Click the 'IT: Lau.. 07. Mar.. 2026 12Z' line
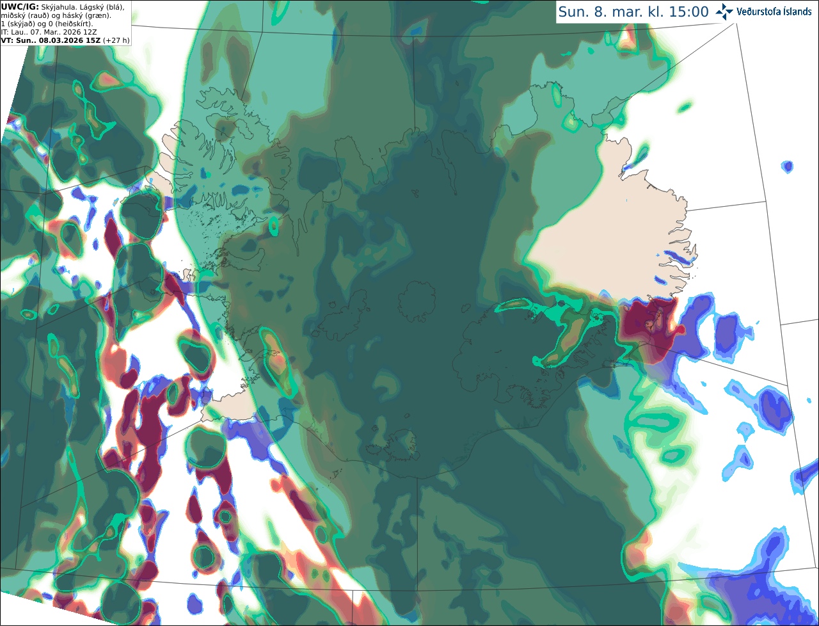The height and width of the screenshot is (626, 819). point(49,32)
